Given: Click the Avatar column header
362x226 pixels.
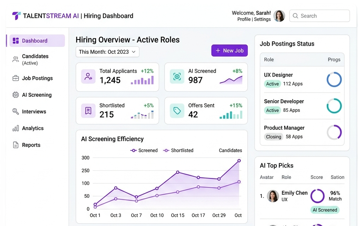Looking at the screenshot, I should coord(267,177).
